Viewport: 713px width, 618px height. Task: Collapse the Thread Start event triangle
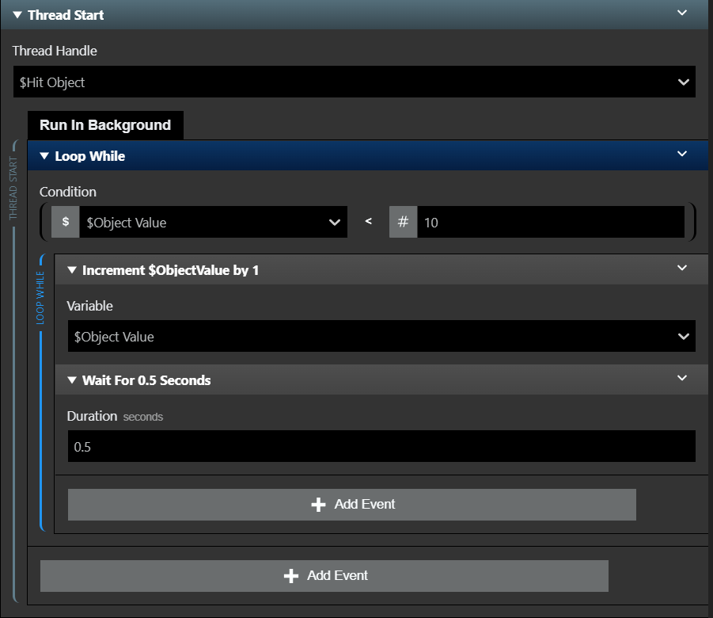tap(17, 15)
